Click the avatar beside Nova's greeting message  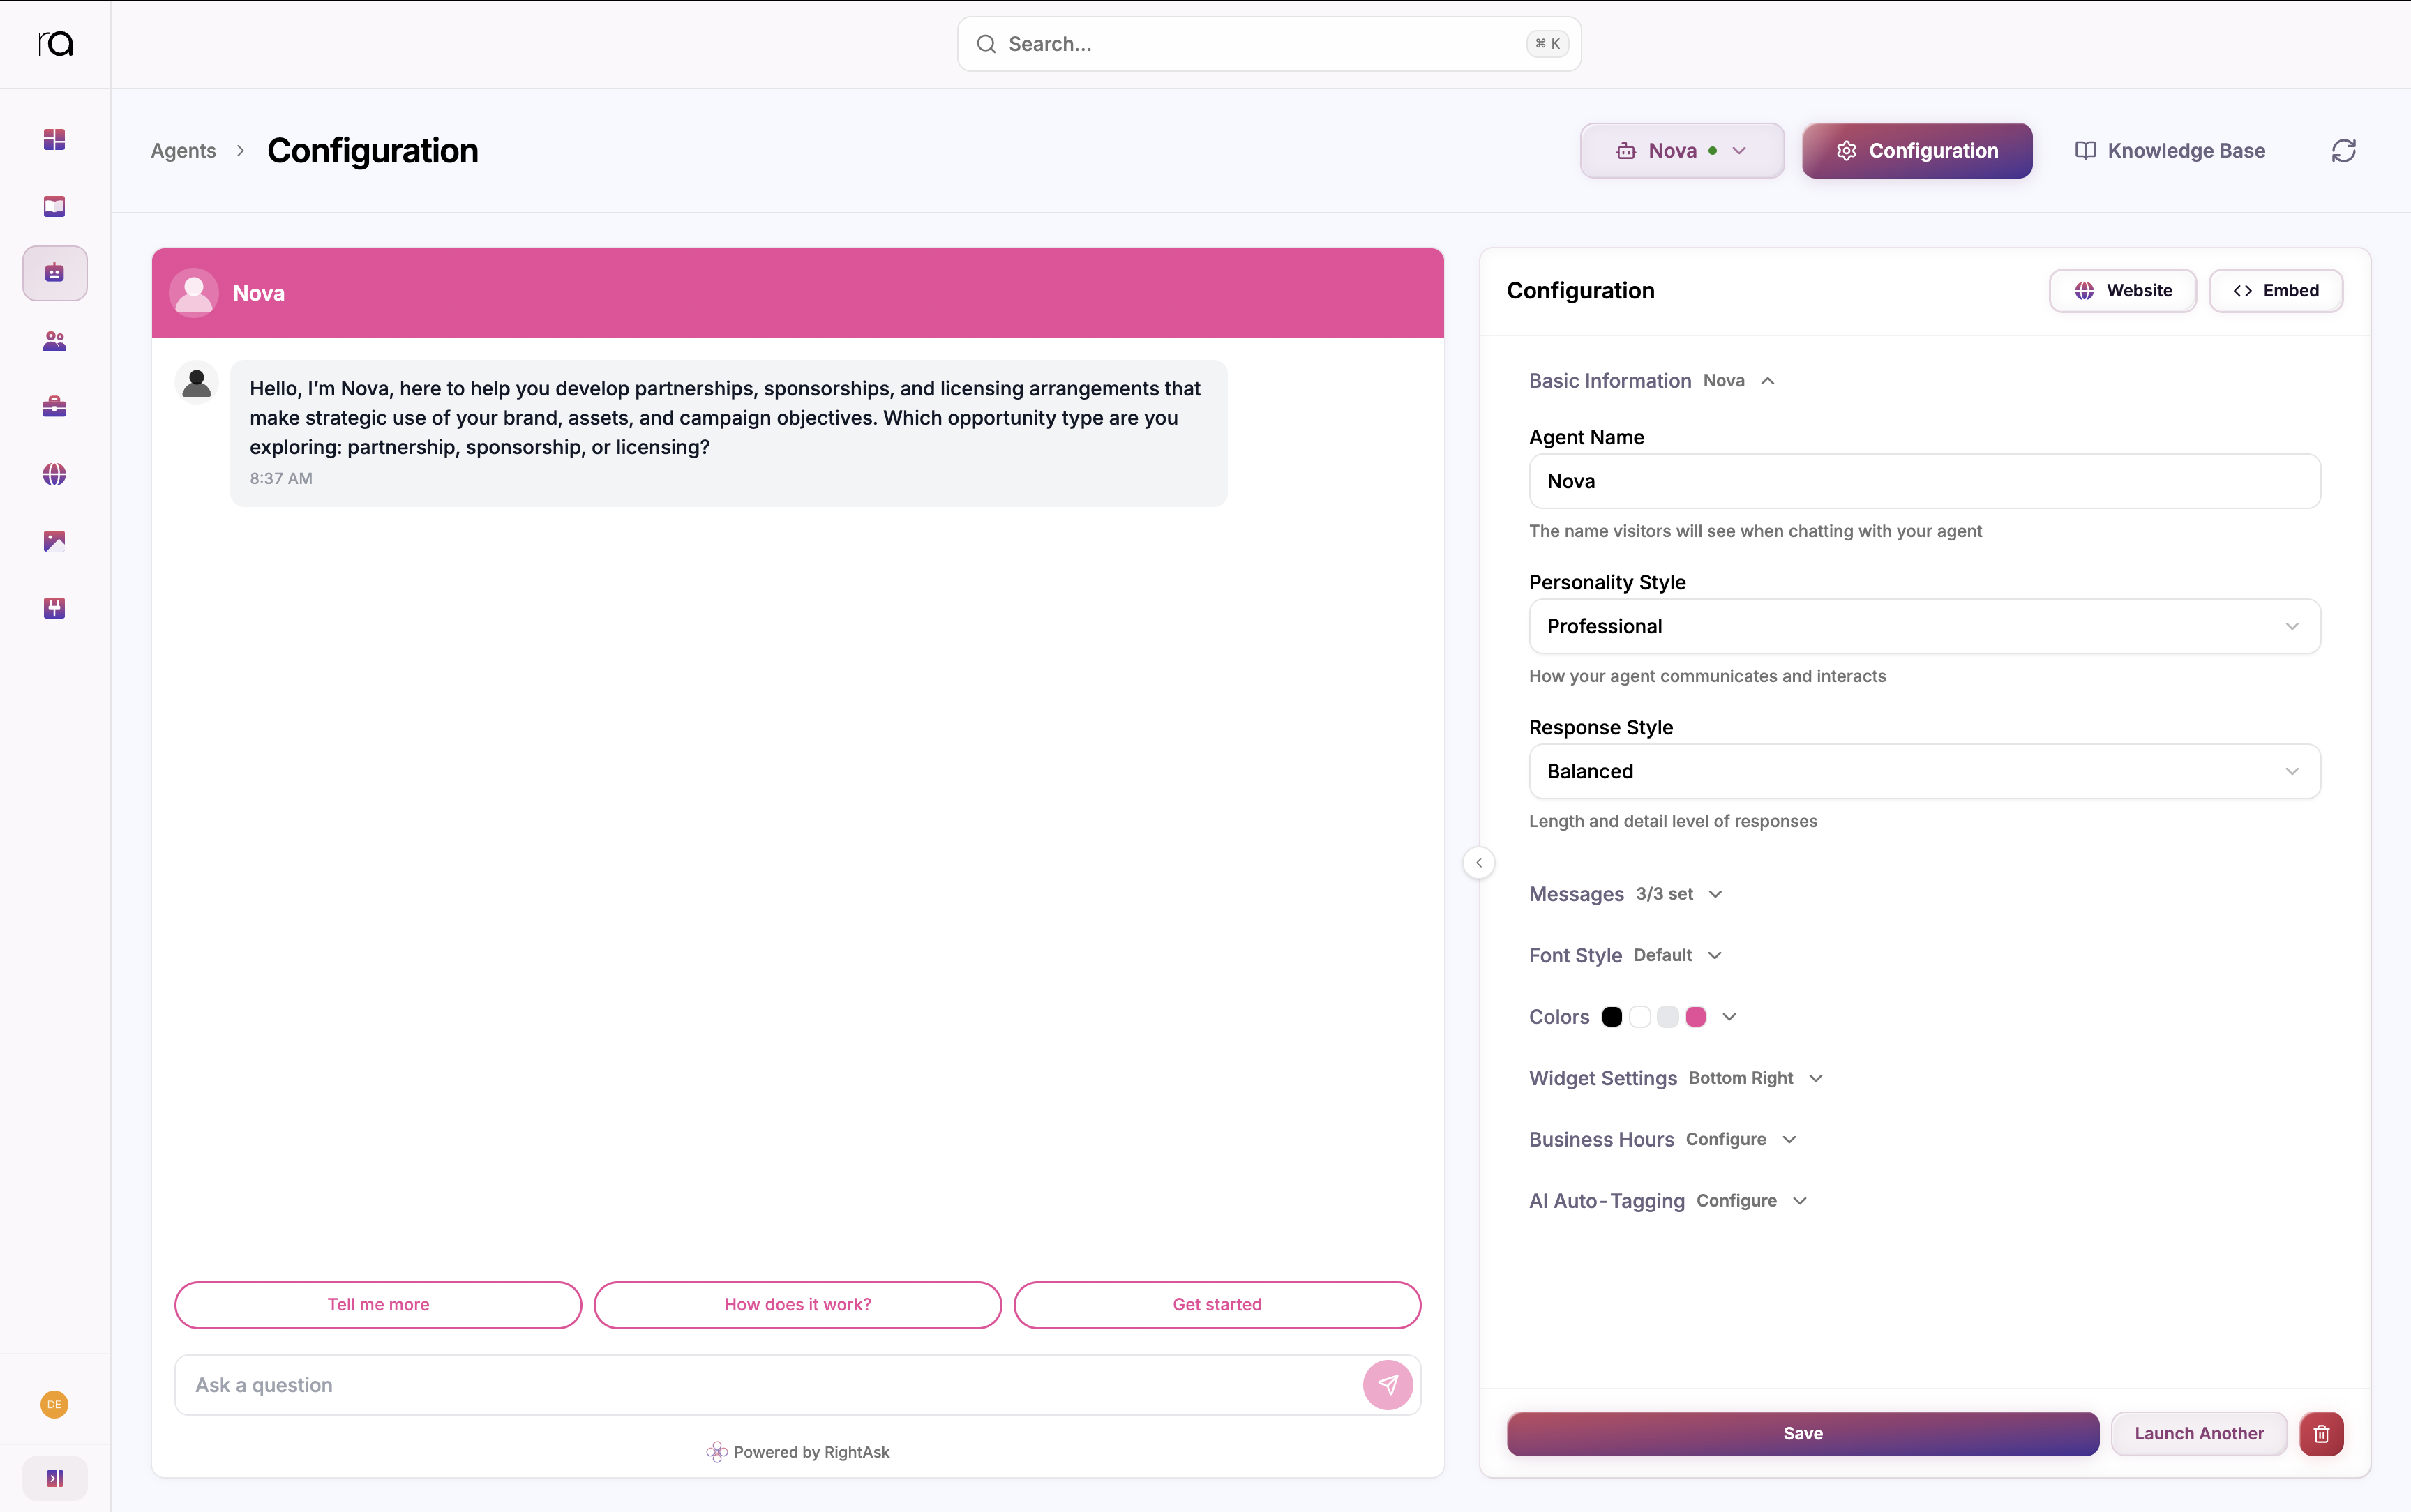pos(197,382)
